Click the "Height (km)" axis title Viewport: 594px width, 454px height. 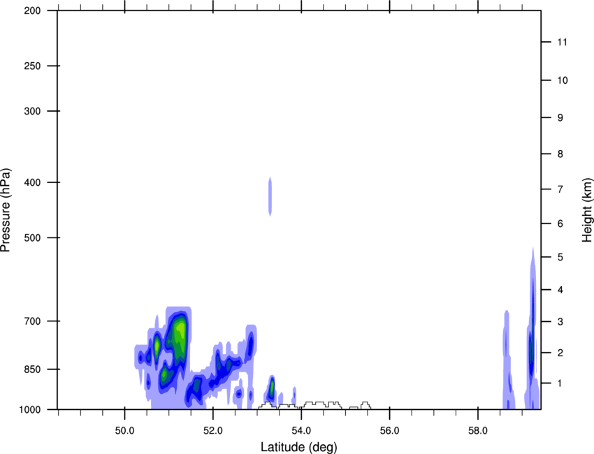(587, 210)
